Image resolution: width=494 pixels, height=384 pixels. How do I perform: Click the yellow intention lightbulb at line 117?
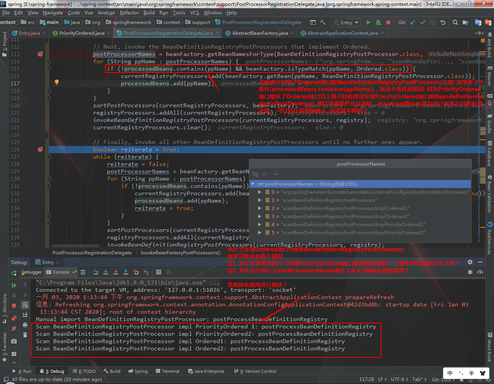[57, 82]
